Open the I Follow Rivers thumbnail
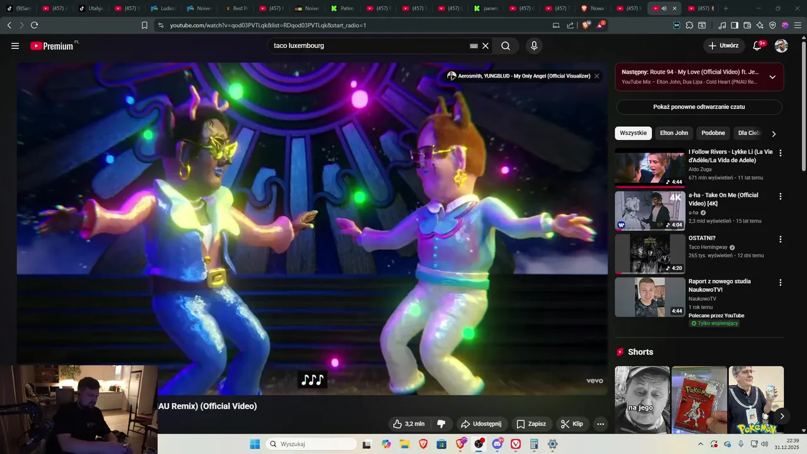807x454 pixels. tap(649, 168)
